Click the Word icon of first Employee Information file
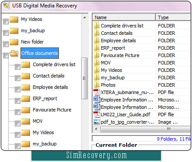This screenshot has width=192, height=162. coord(97,99)
